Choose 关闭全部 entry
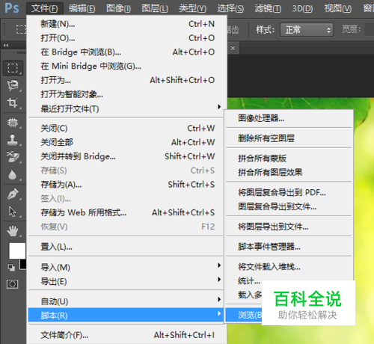 point(127,142)
